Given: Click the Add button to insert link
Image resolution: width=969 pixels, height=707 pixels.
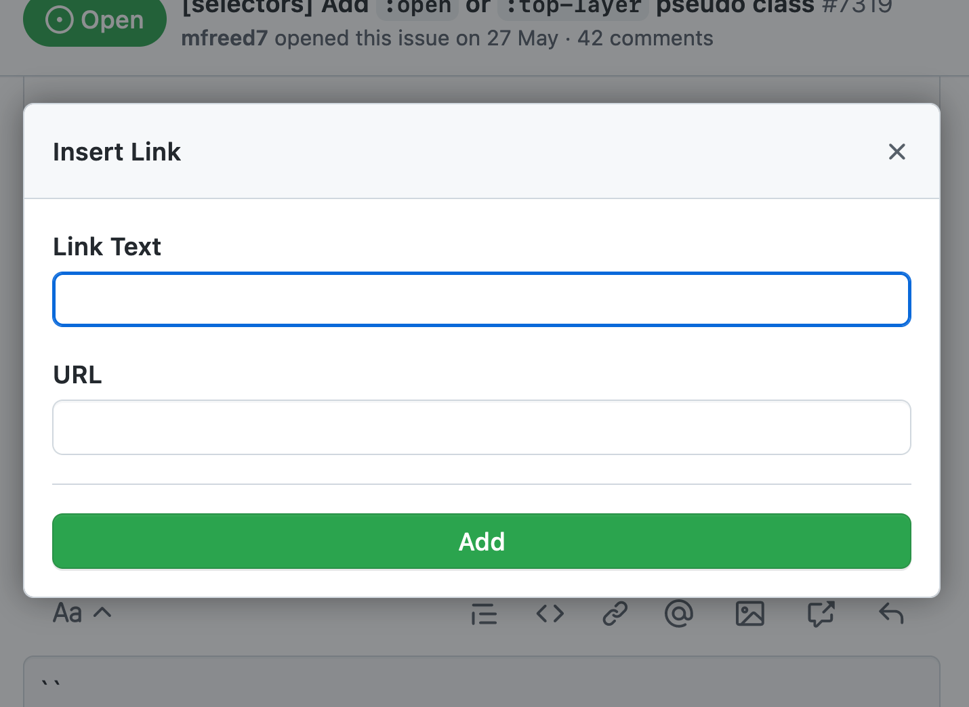Looking at the screenshot, I should (x=482, y=541).
